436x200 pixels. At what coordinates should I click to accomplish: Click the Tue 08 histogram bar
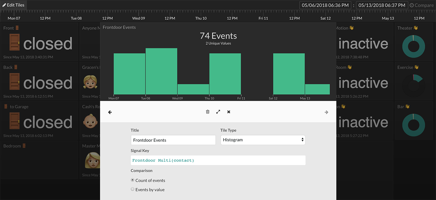pos(161,71)
